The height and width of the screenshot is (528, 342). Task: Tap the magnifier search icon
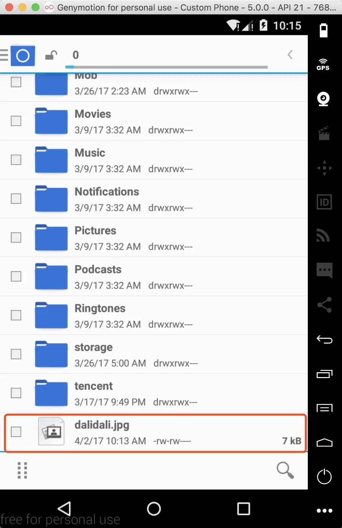pyautogui.click(x=285, y=470)
